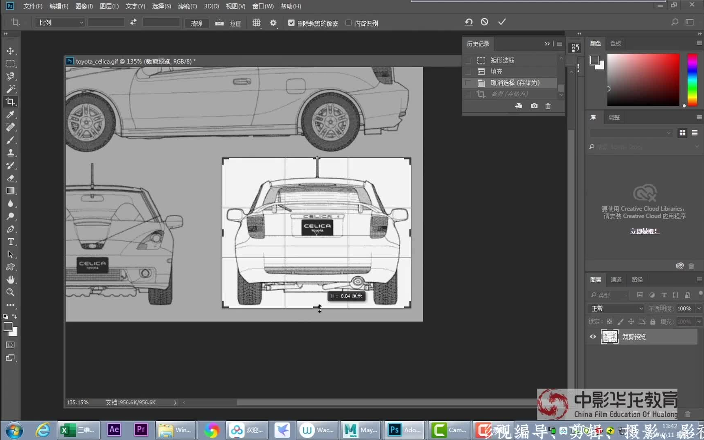Reset the crop box

click(x=469, y=22)
